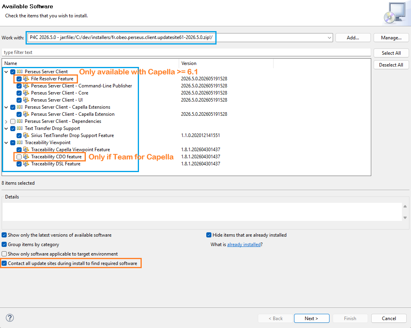Uncheck Sirius TextTransfer Drop Support Feature checkbox
The width and height of the screenshot is (411, 328).
(x=19, y=135)
